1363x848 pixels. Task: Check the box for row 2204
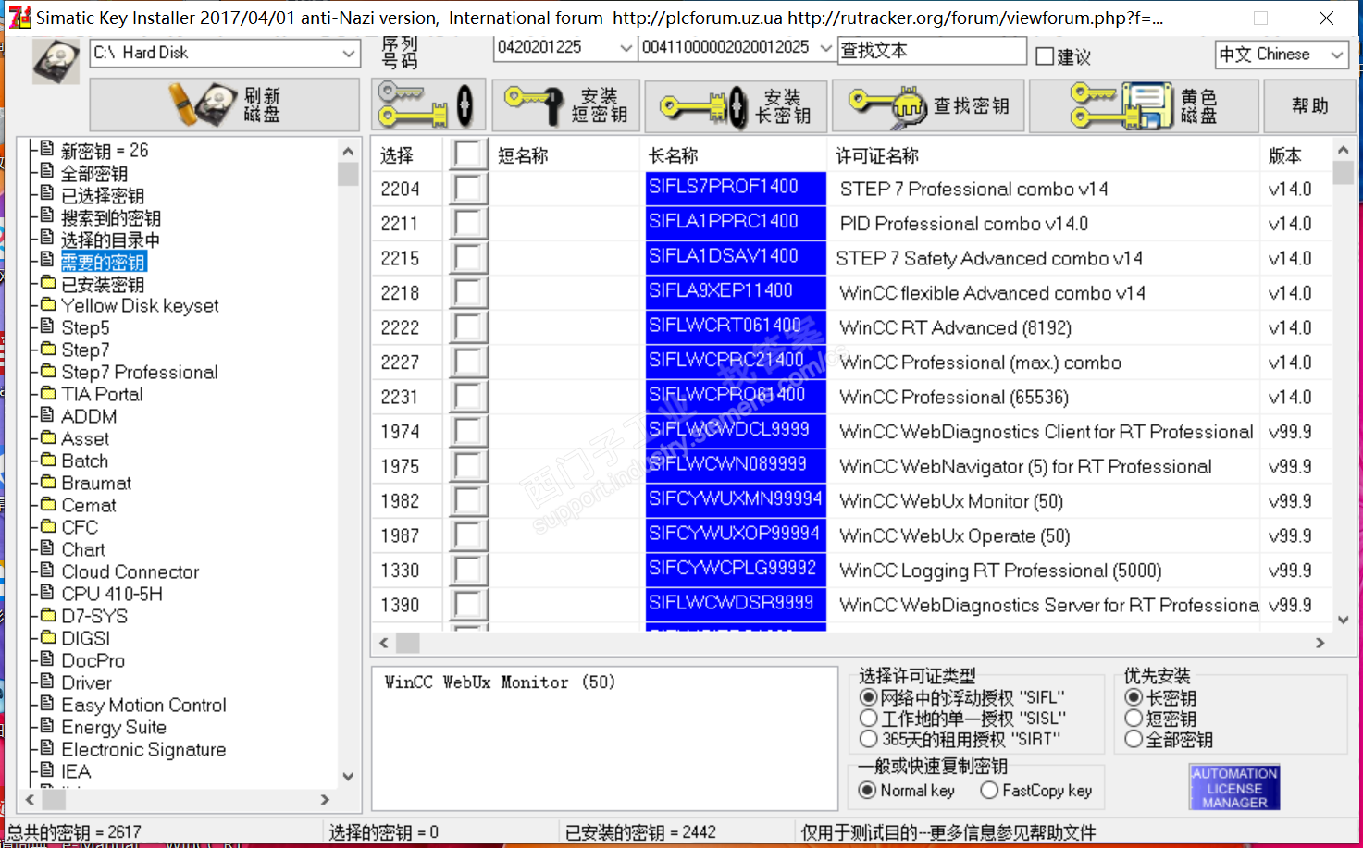click(468, 189)
